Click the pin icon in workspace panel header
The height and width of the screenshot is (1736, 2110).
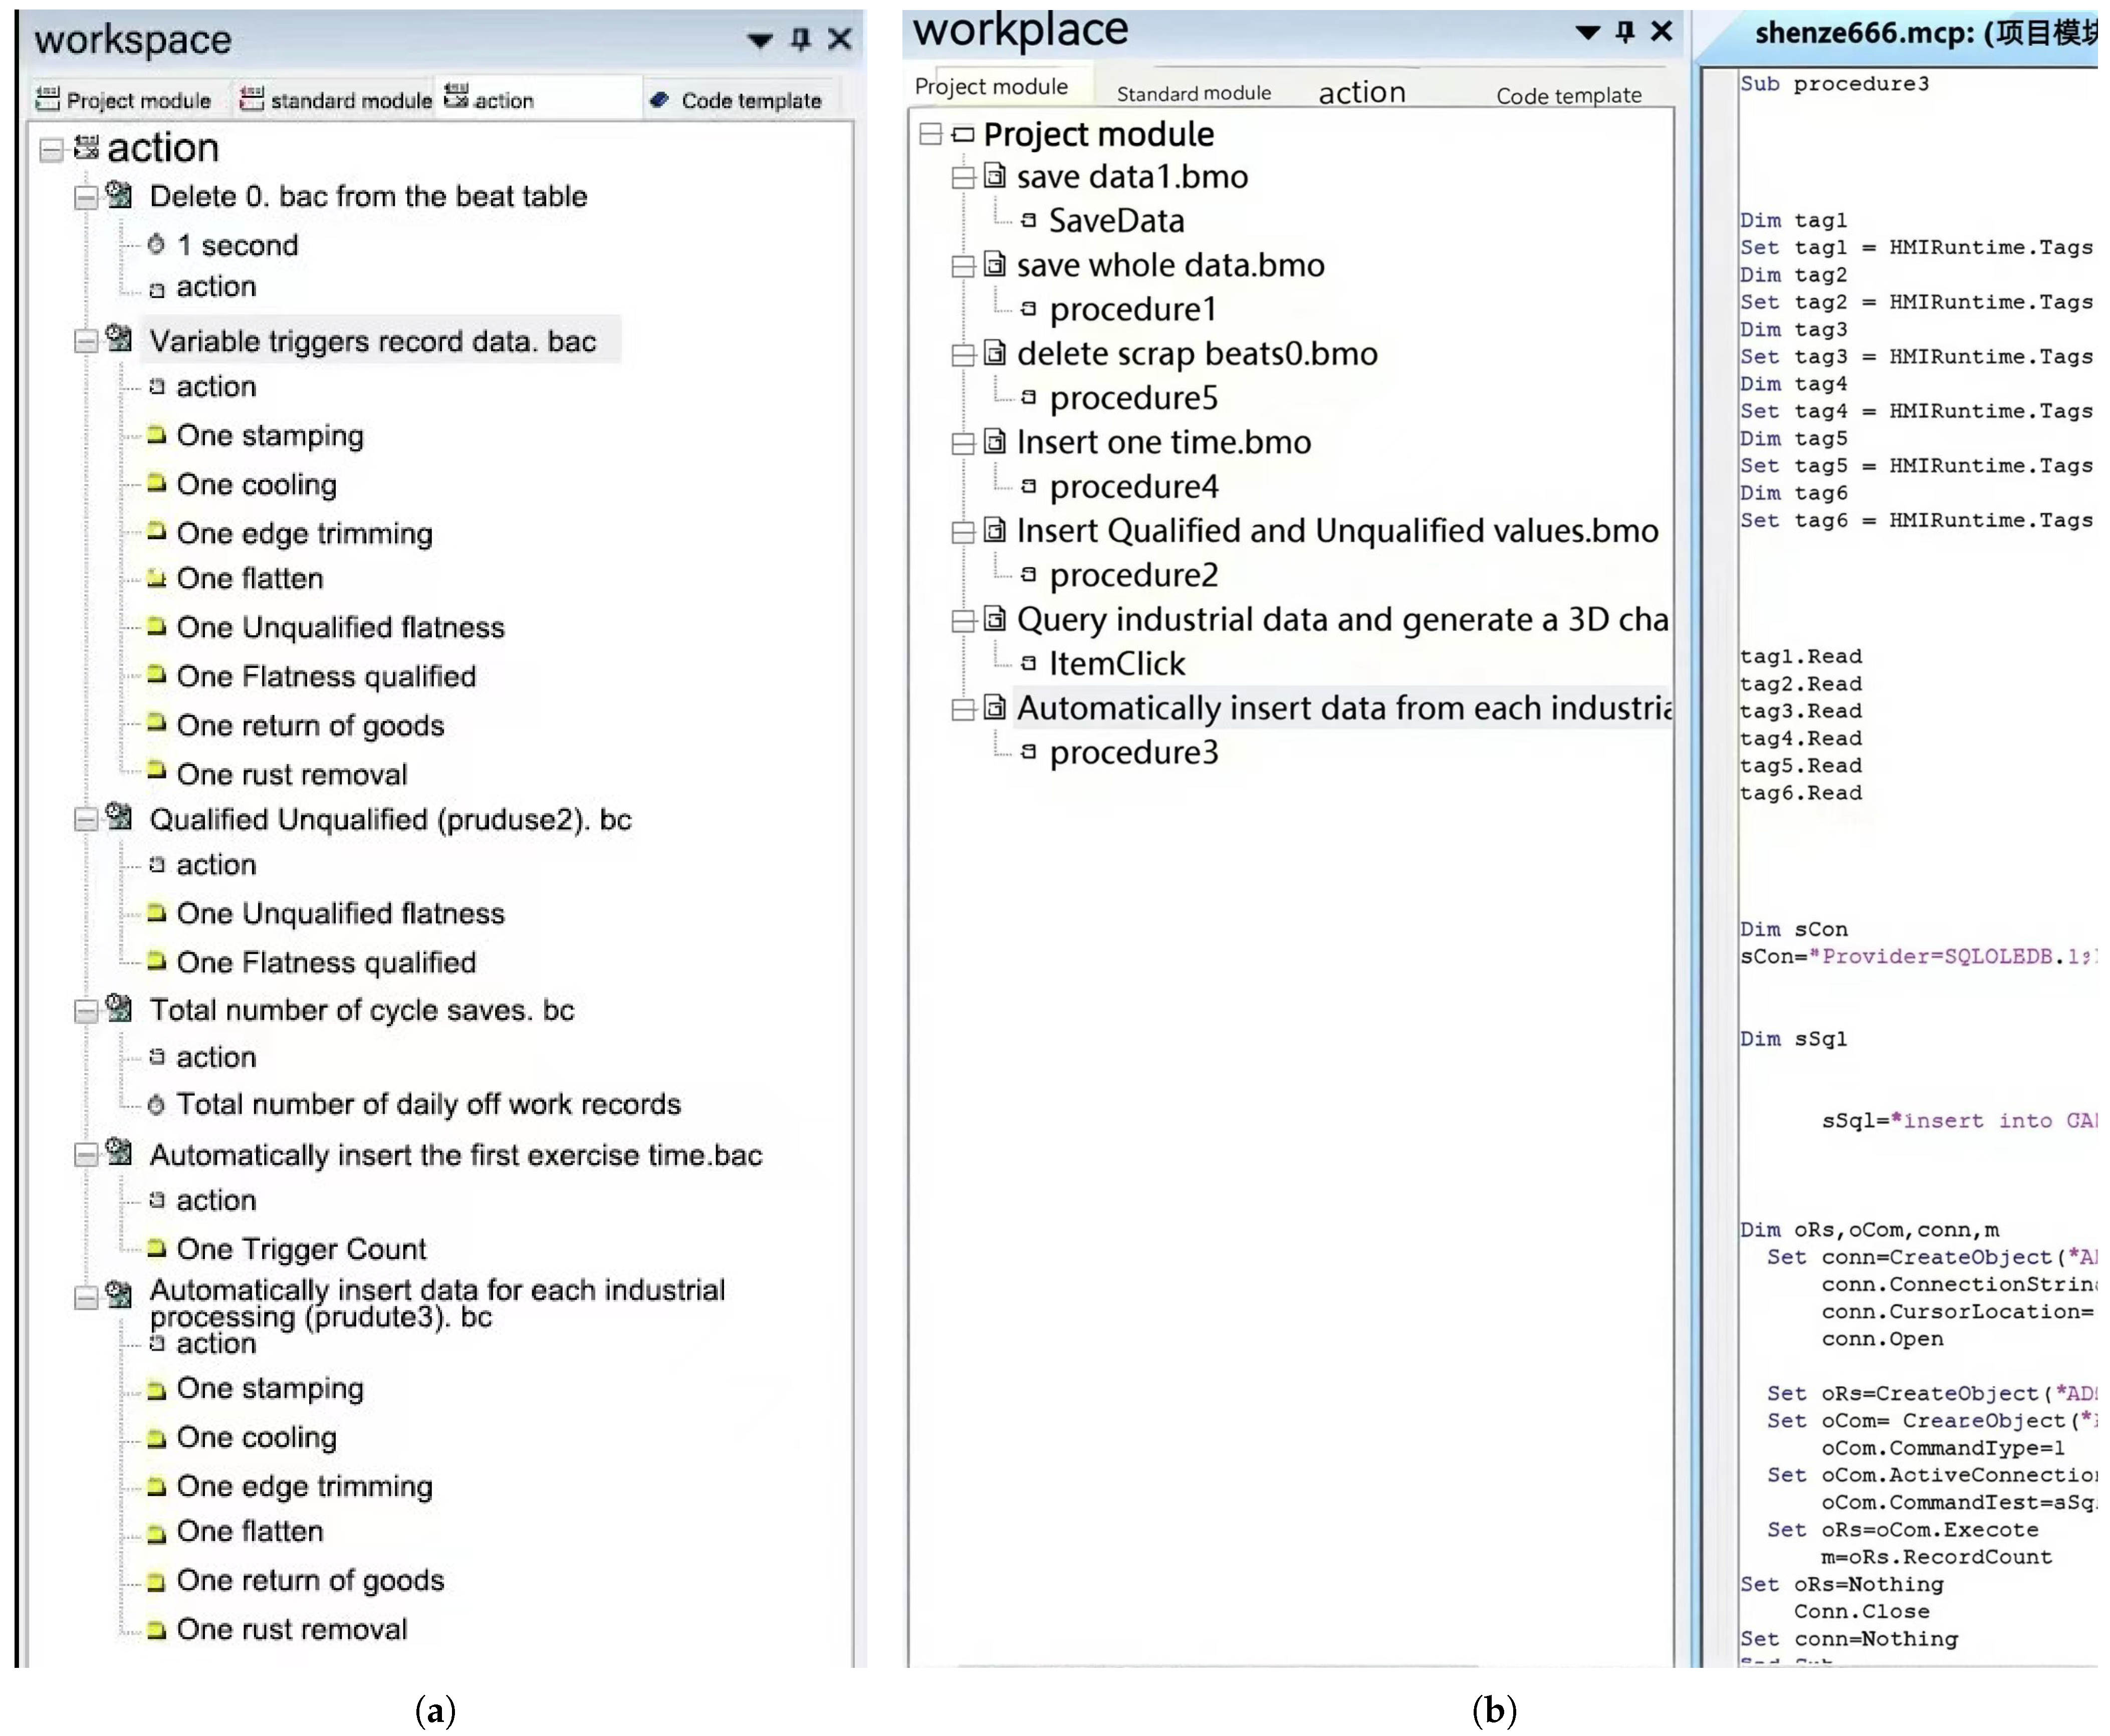point(800,39)
